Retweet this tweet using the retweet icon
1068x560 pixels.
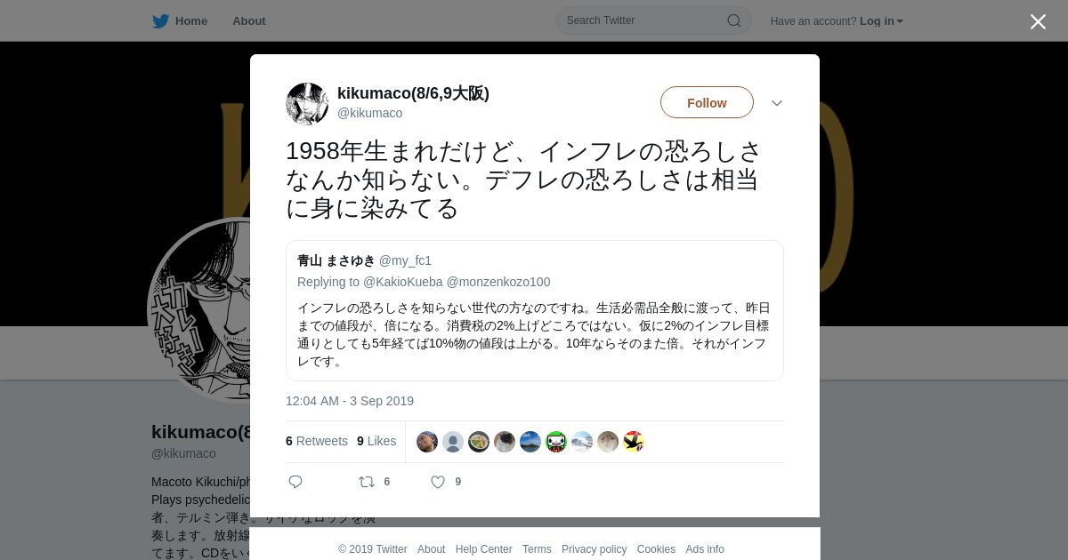click(x=367, y=482)
